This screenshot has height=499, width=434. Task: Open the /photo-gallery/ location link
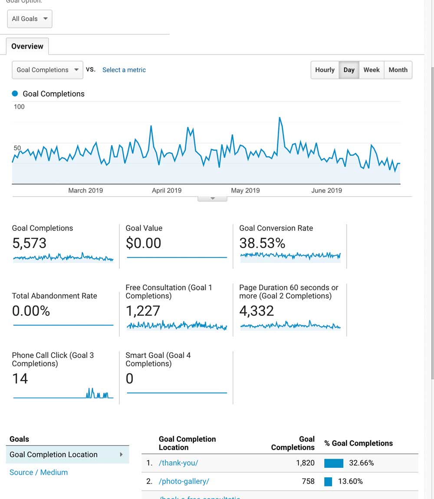(x=184, y=481)
